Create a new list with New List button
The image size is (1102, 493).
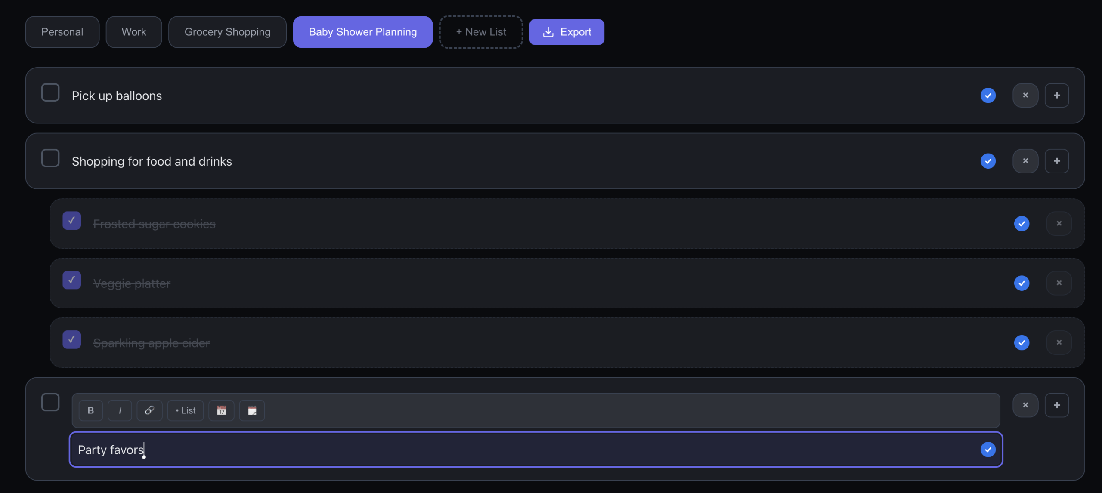pos(481,31)
